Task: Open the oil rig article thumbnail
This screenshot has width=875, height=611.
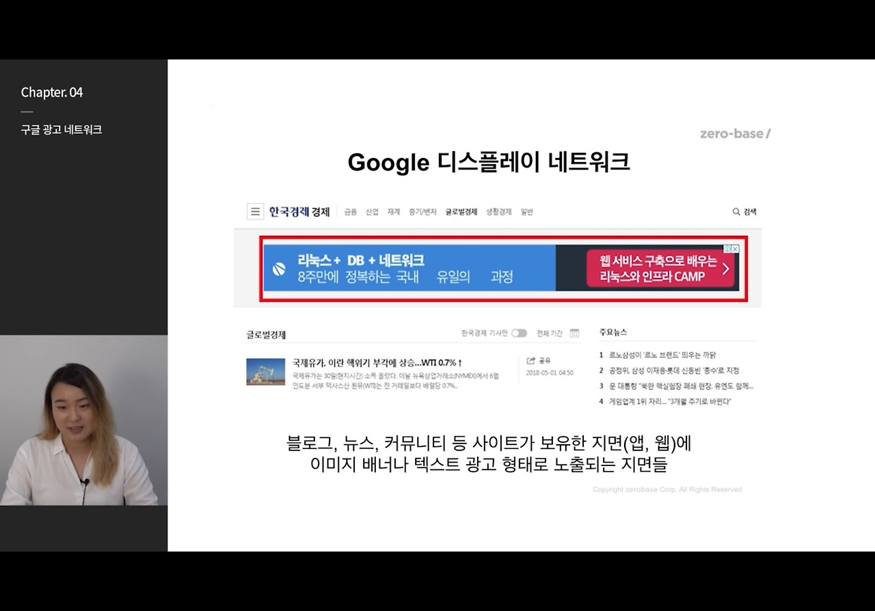Action: click(266, 371)
